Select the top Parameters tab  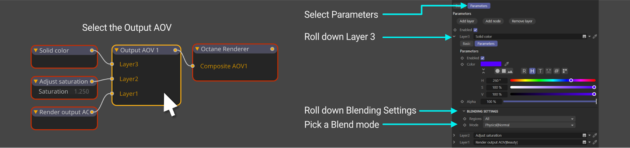click(x=479, y=6)
